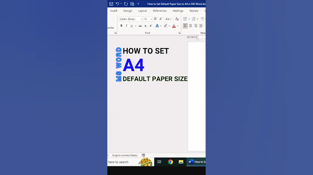Switch to the Word taskbar button
Viewport: 313px width, 175px height.
(x=196, y=162)
